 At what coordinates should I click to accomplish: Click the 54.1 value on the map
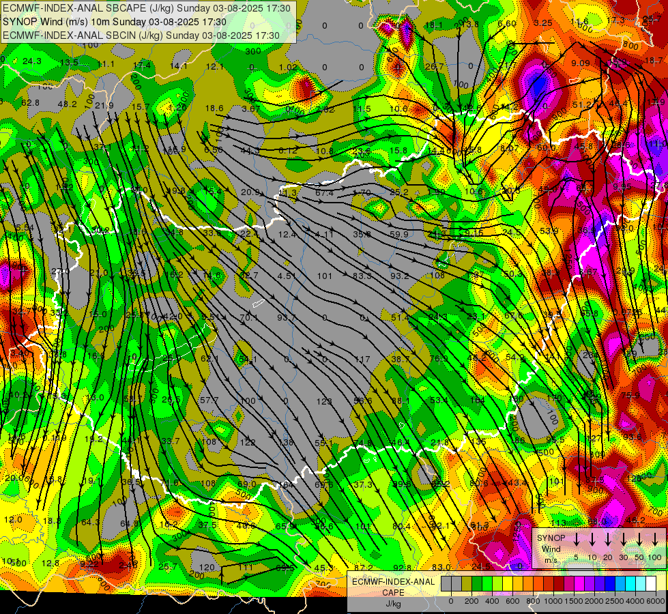tap(248, 360)
